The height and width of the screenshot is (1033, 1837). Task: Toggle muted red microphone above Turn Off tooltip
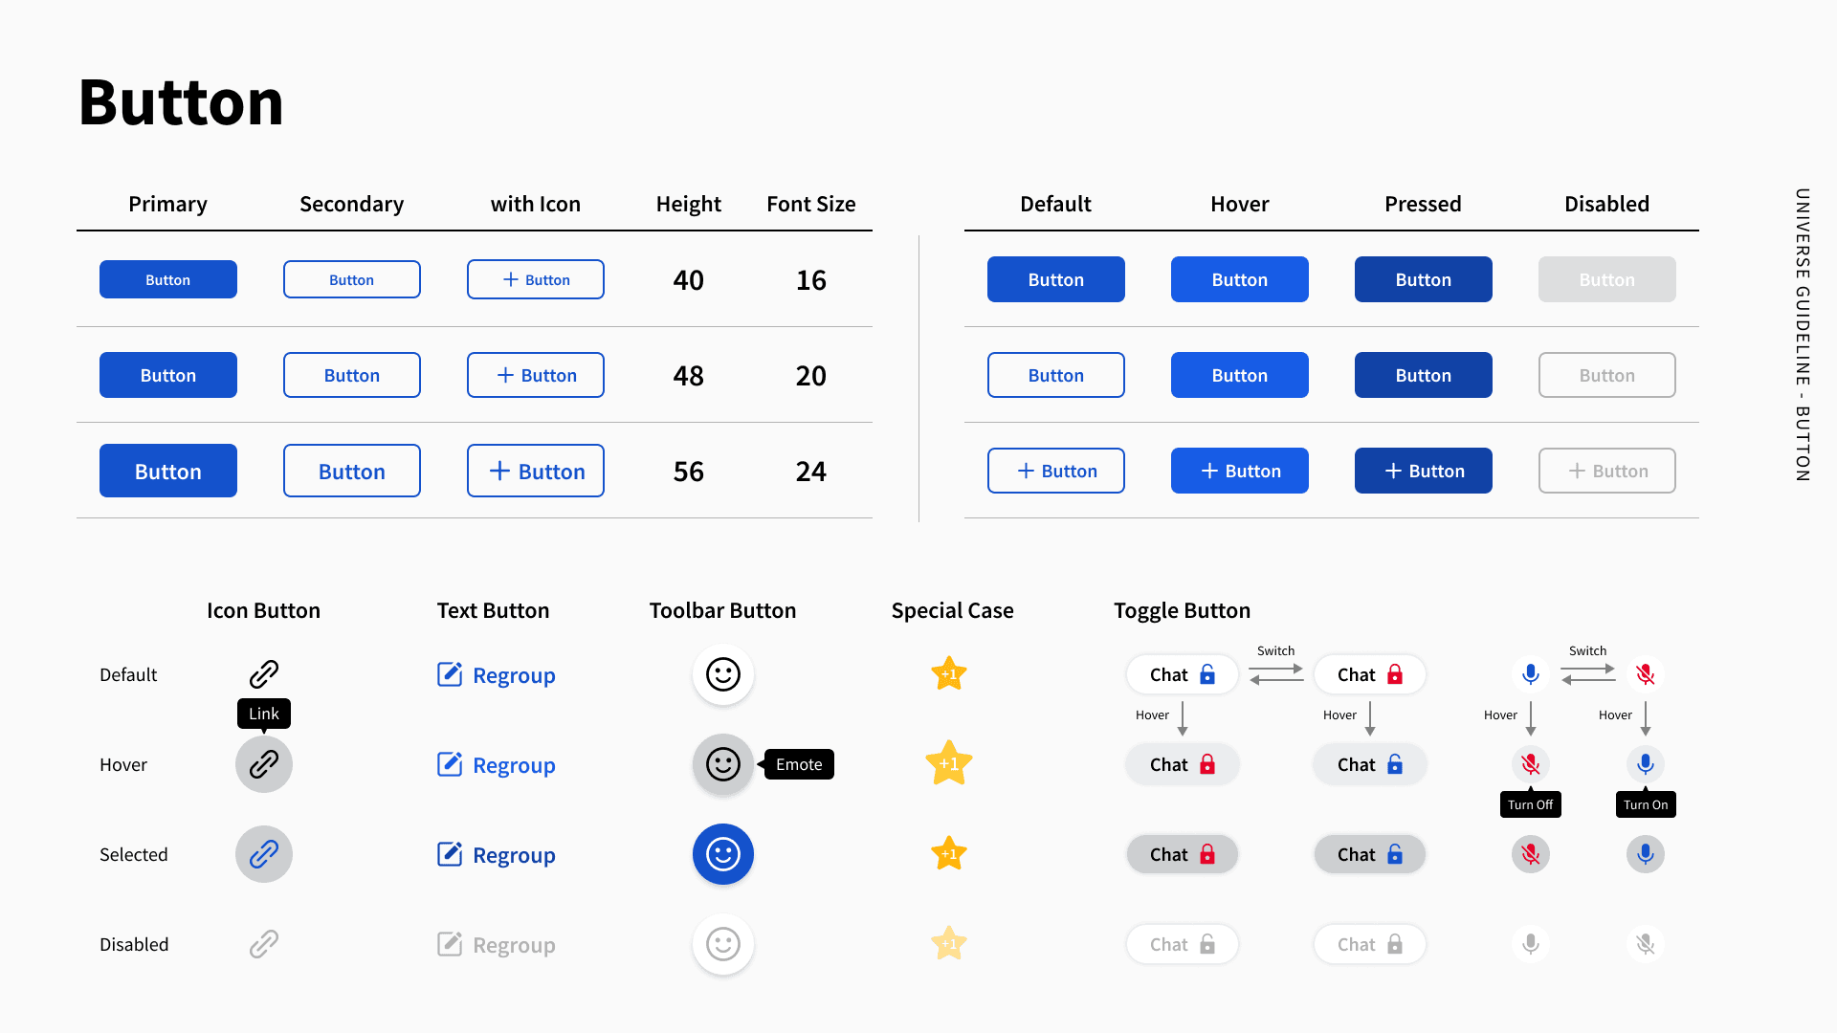coord(1531,764)
